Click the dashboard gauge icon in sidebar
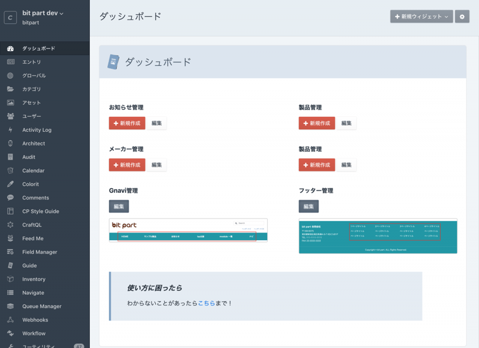Screen dimensions: 479x348 point(10,49)
